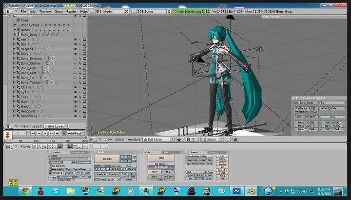Screen dimensions: 351x200
Task: Click the 3D view window type icon
Action: coord(92,140)
